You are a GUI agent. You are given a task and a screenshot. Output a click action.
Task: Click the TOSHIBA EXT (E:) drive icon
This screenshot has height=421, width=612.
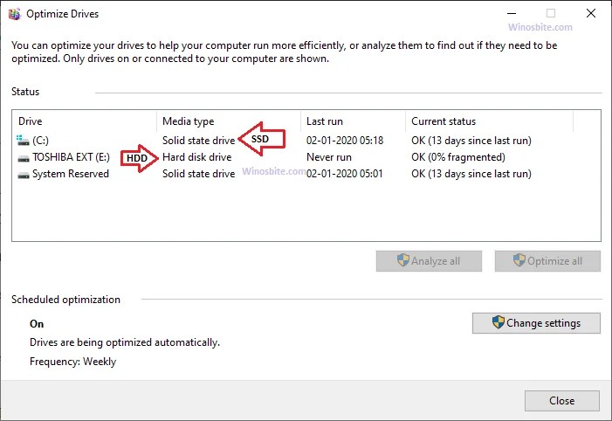pyautogui.click(x=24, y=158)
